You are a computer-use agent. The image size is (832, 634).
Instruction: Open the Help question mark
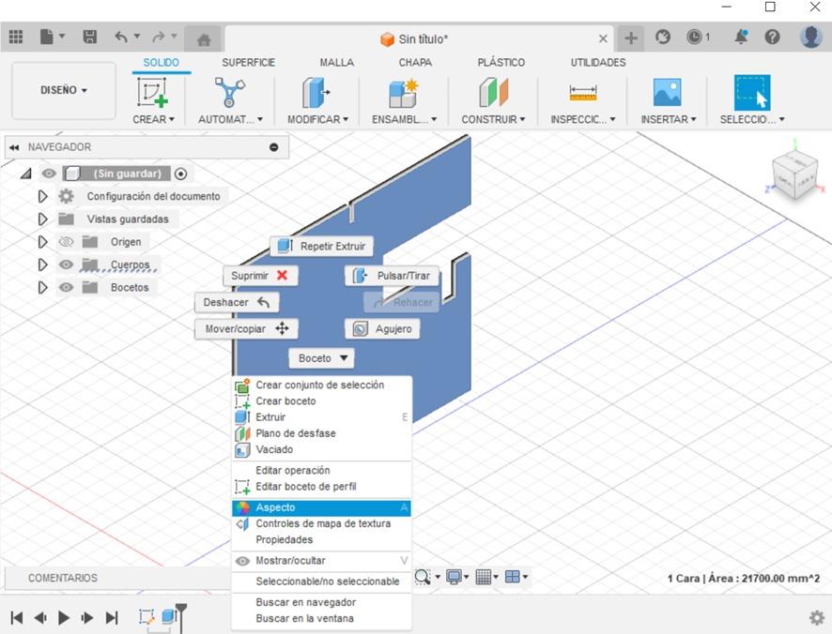point(772,37)
